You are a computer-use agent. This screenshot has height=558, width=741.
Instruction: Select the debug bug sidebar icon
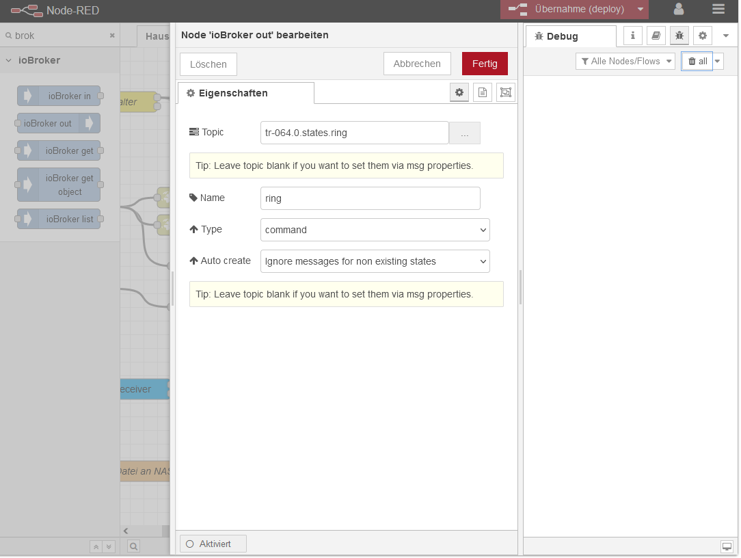679,36
